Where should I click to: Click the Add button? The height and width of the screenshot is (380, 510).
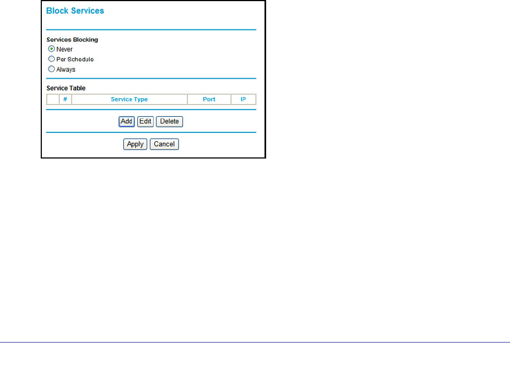pos(127,122)
